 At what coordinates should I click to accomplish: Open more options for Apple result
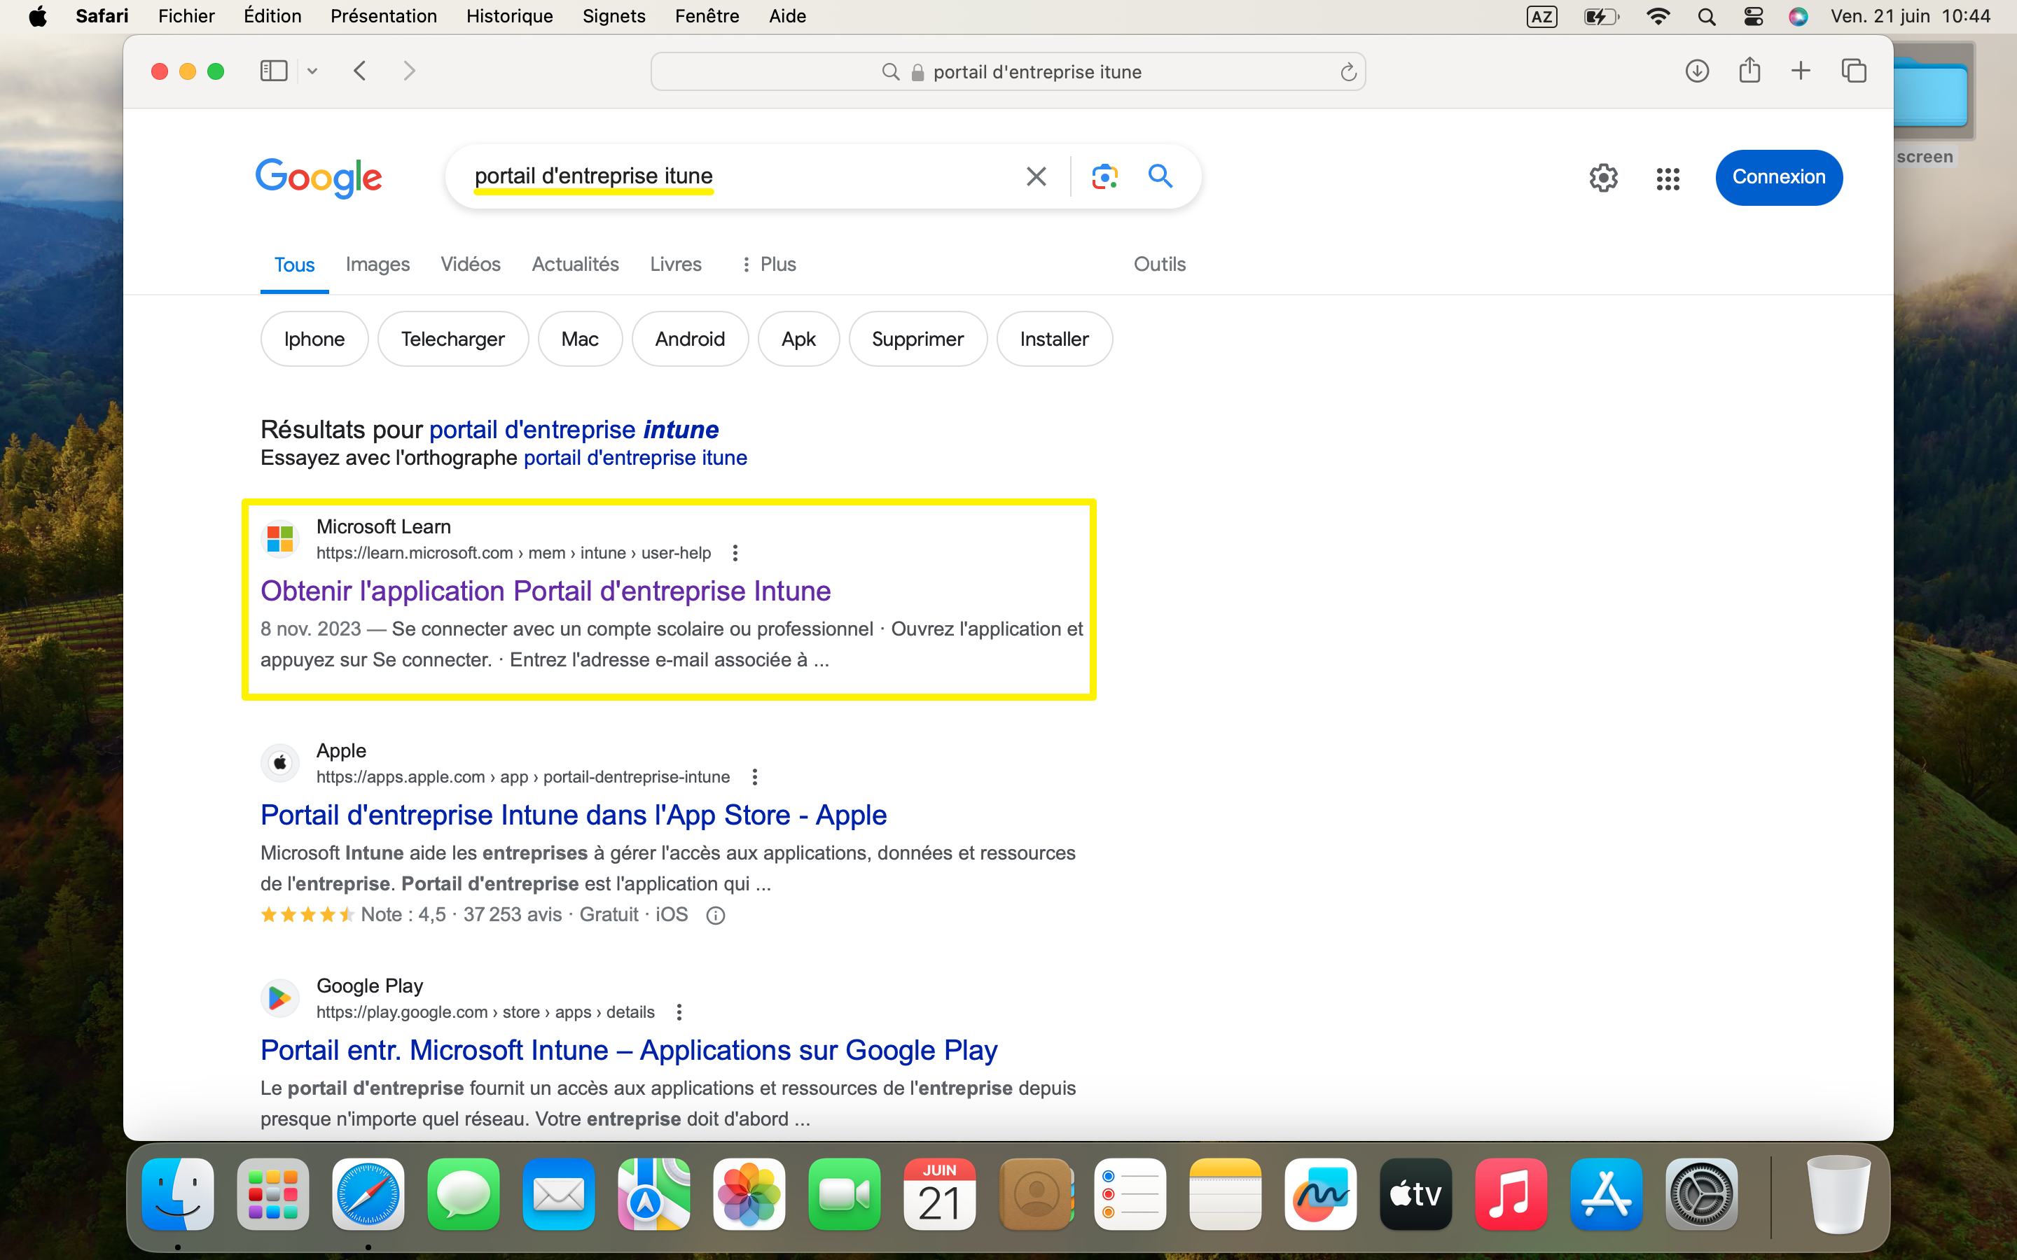(754, 777)
